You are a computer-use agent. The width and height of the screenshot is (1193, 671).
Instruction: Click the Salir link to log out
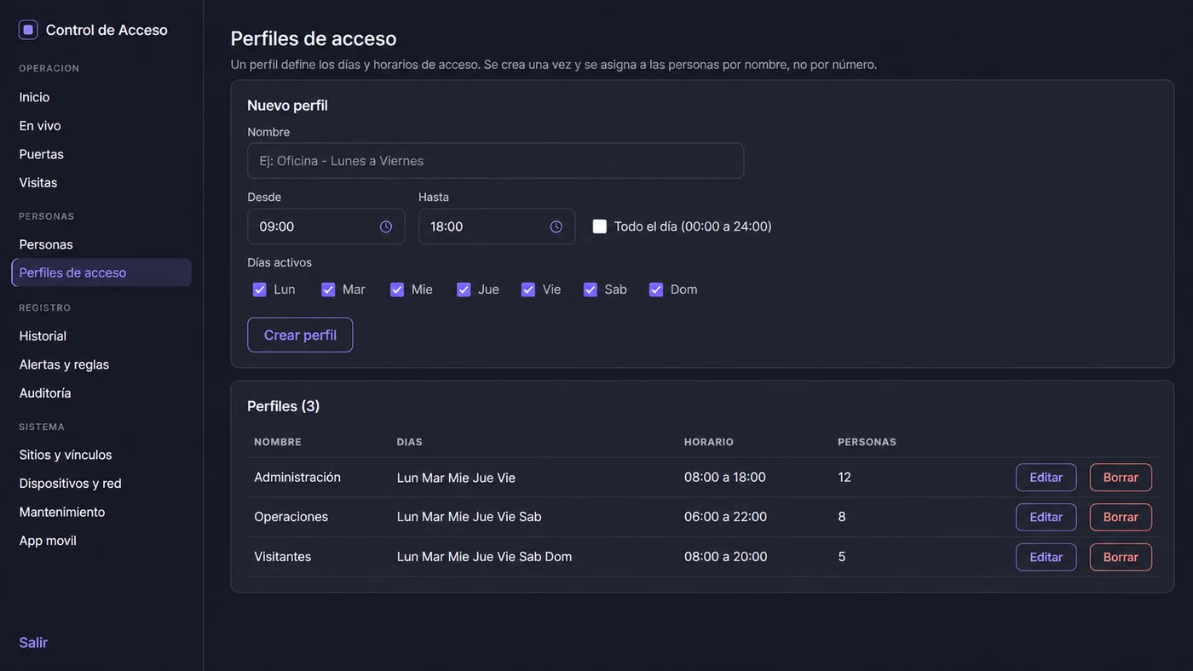[33, 643]
